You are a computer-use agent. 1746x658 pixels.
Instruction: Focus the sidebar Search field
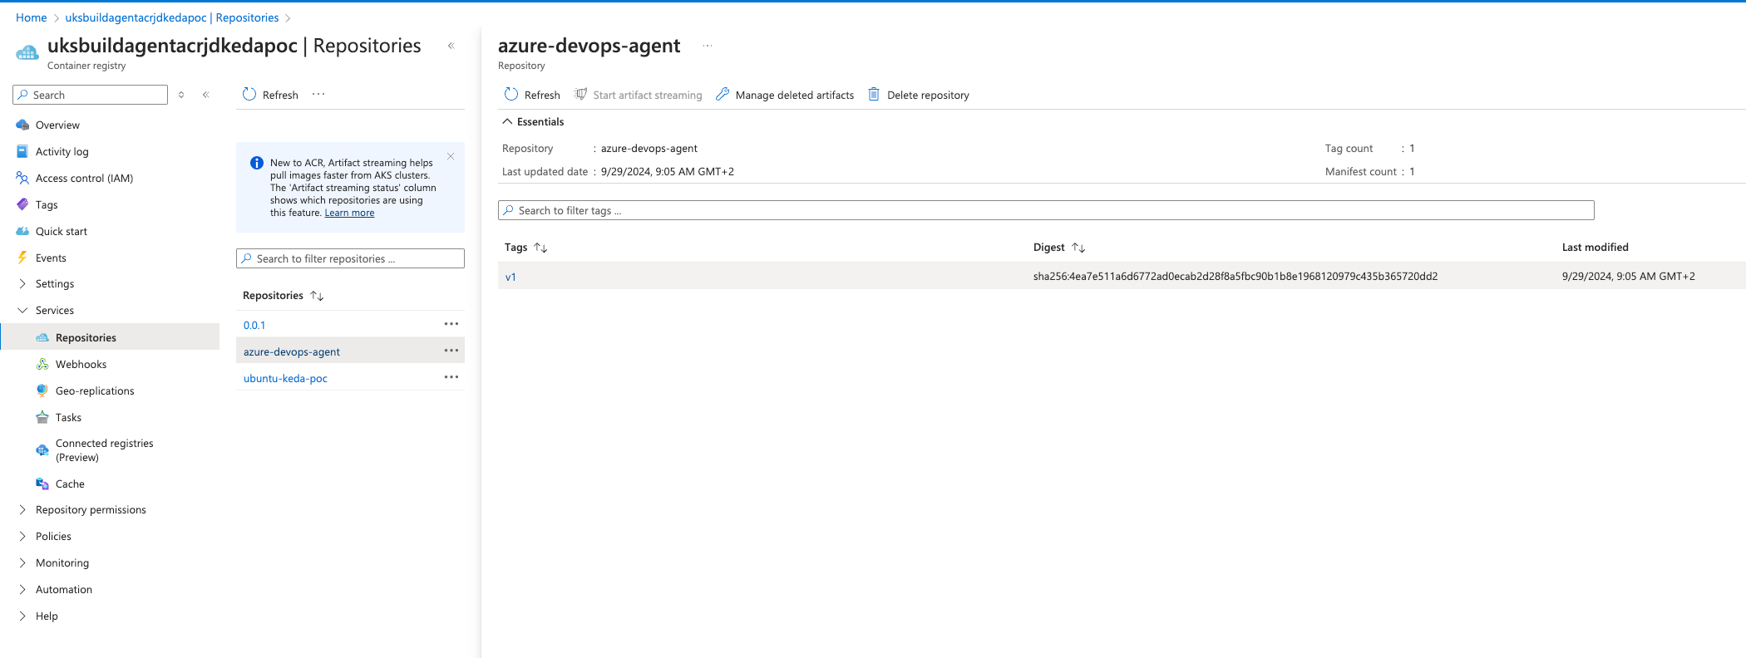pos(91,95)
